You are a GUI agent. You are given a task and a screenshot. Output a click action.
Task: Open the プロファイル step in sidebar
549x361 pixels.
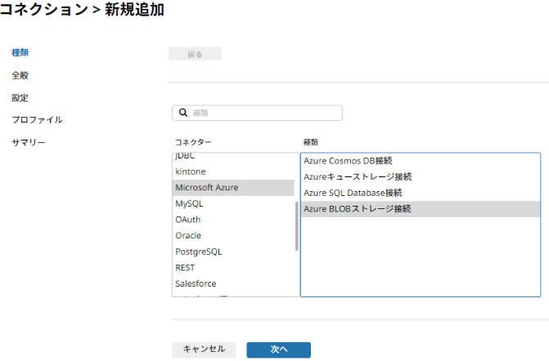(x=37, y=120)
